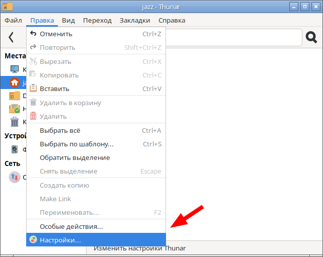Click the Thunar folder icon in title bar
Image resolution: width=323 pixels, height=257 pixels.
8,7
